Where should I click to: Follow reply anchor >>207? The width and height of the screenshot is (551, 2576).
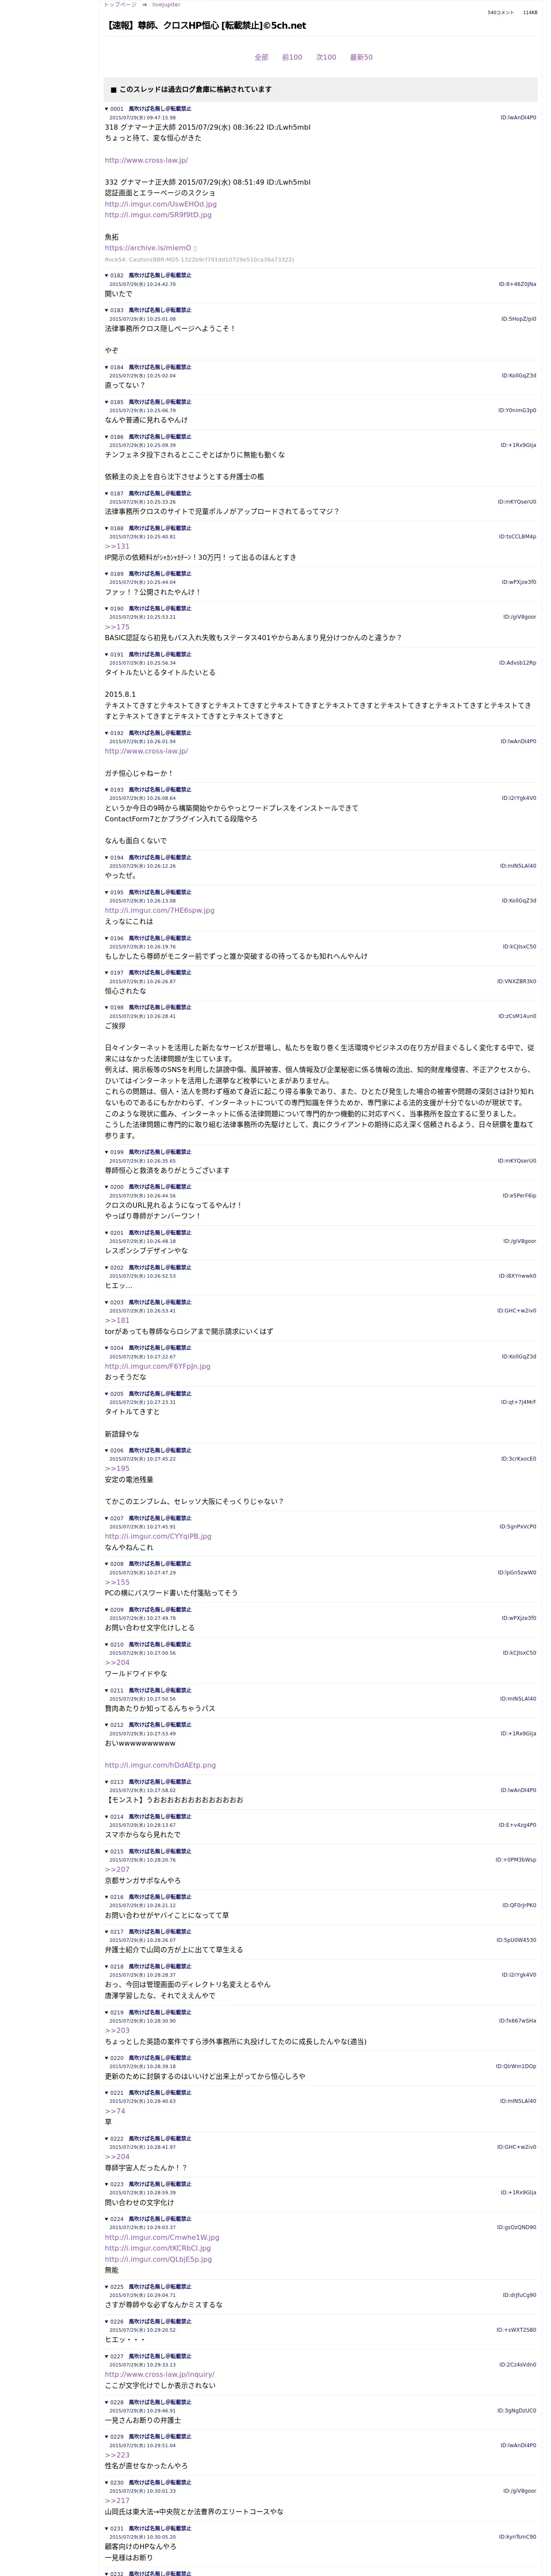[x=117, y=1870]
